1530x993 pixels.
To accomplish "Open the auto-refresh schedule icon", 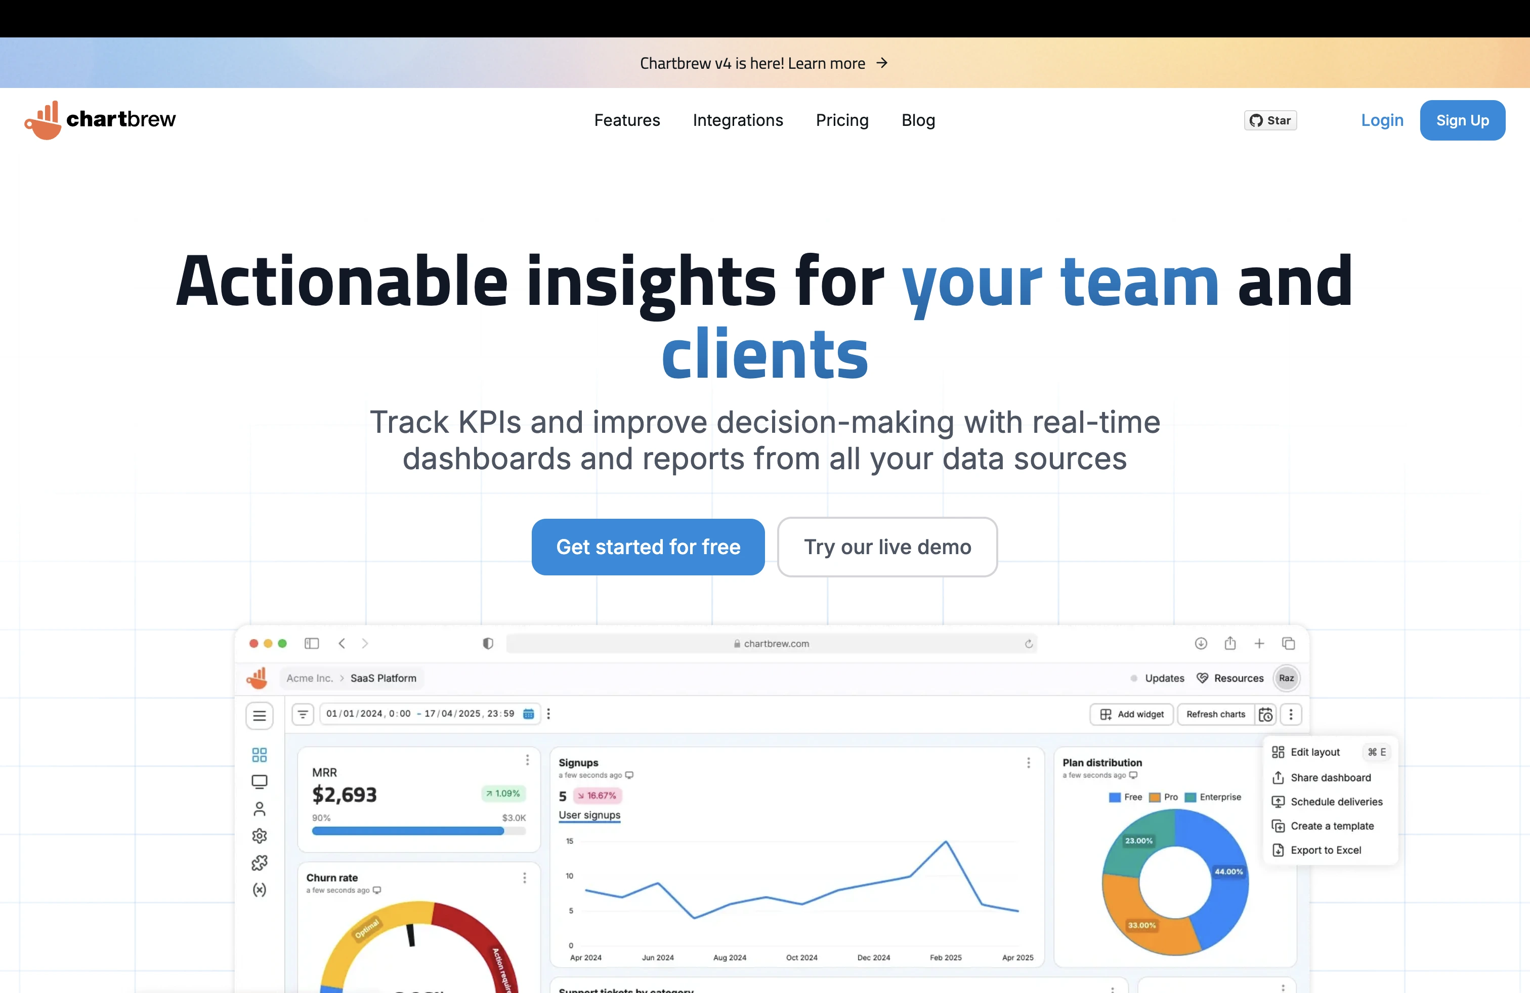I will click(x=1265, y=713).
